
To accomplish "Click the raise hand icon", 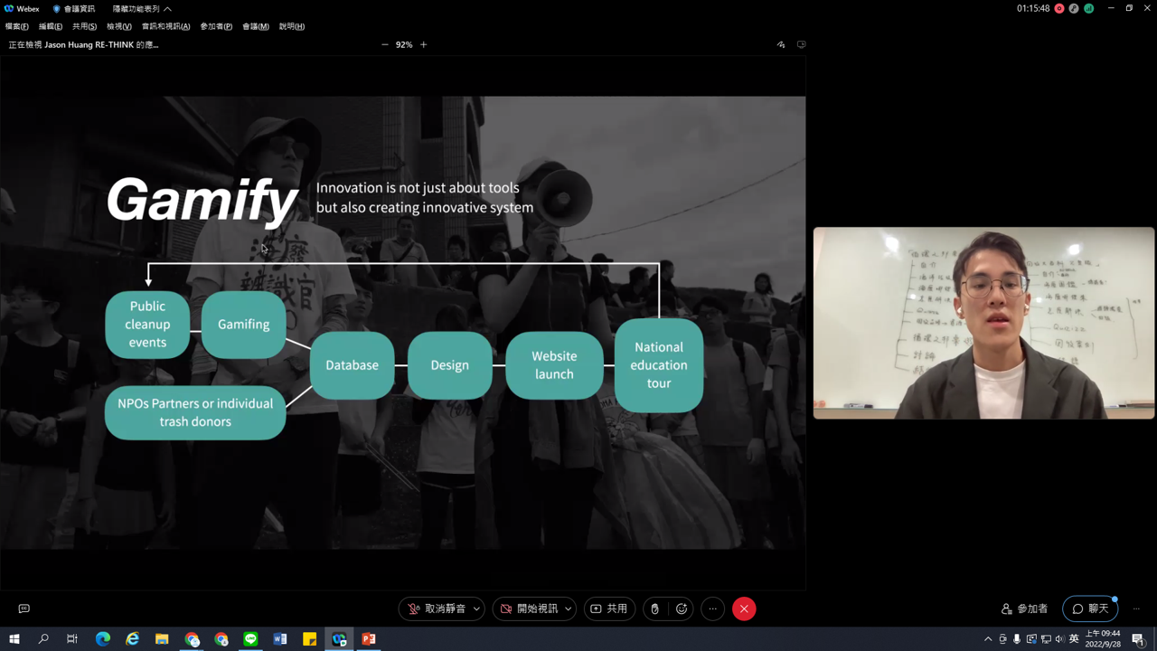I will click(654, 609).
